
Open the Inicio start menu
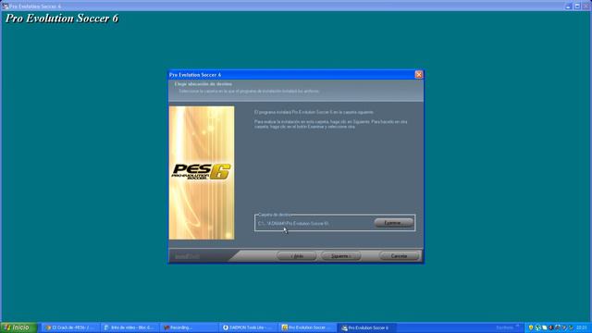point(18,327)
